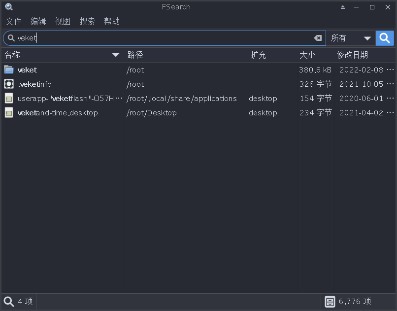Select userapp-"veketflash" file name
Image resolution: width=397 pixels, height=311 pixels.
pyautogui.click(x=70, y=98)
